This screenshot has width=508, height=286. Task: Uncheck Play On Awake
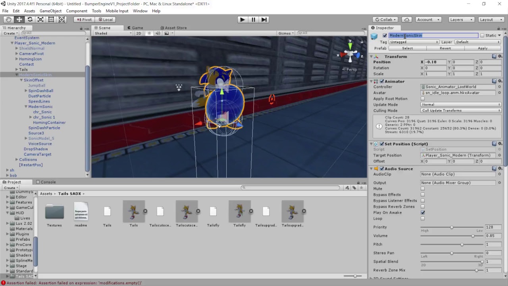tap(423, 213)
